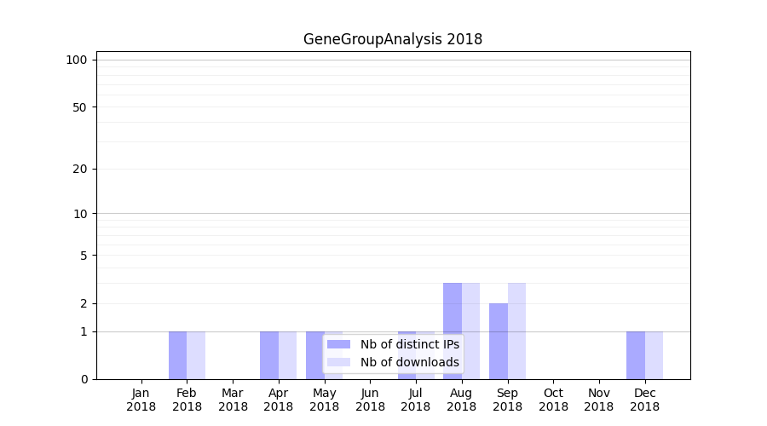This screenshot has height=426, width=767.
Task: Click the Aug 2018 downloads bar
Action: (471, 331)
